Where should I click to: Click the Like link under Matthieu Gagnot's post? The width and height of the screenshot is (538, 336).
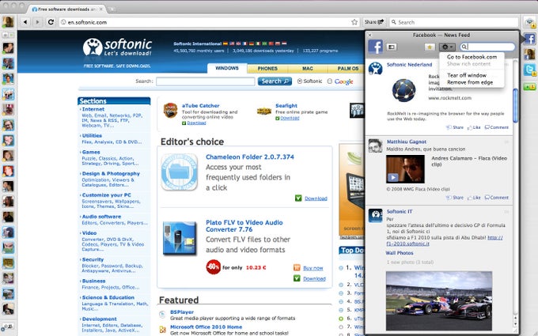(x=474, y=198)
